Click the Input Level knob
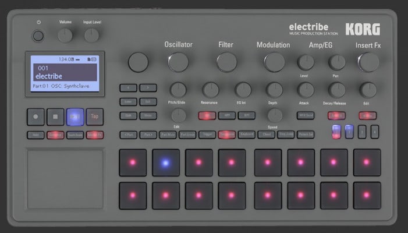 pos(91,36)
